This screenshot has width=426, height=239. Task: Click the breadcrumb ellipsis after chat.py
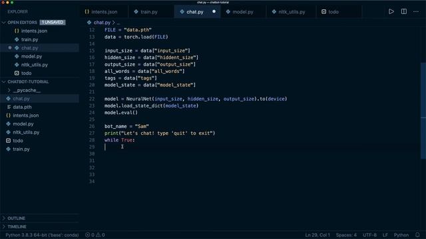[x=118, y=23]
